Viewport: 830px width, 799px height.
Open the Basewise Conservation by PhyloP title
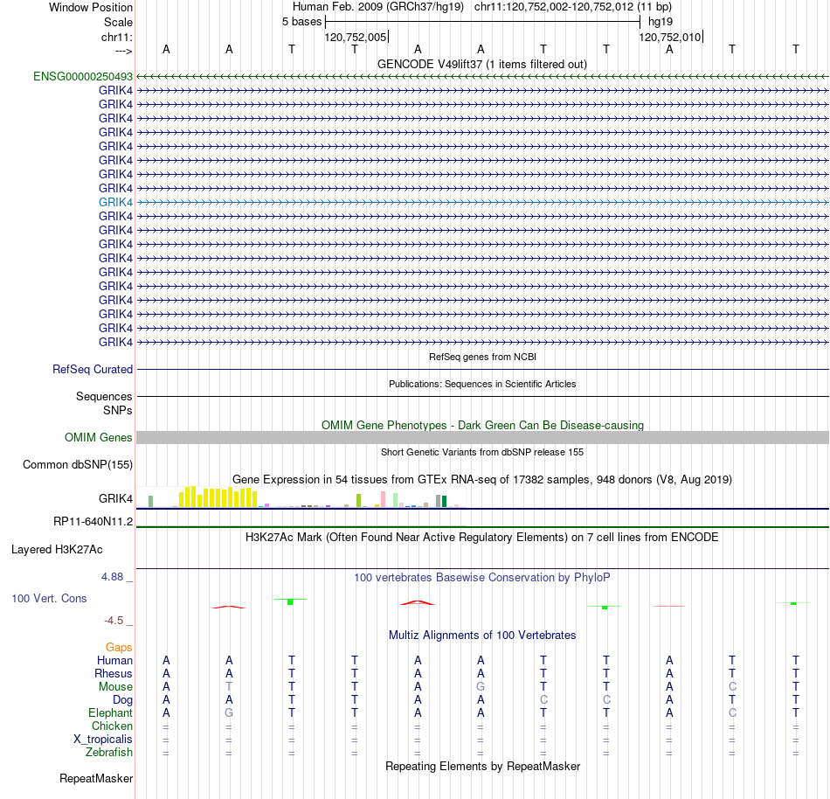[482, 577]
